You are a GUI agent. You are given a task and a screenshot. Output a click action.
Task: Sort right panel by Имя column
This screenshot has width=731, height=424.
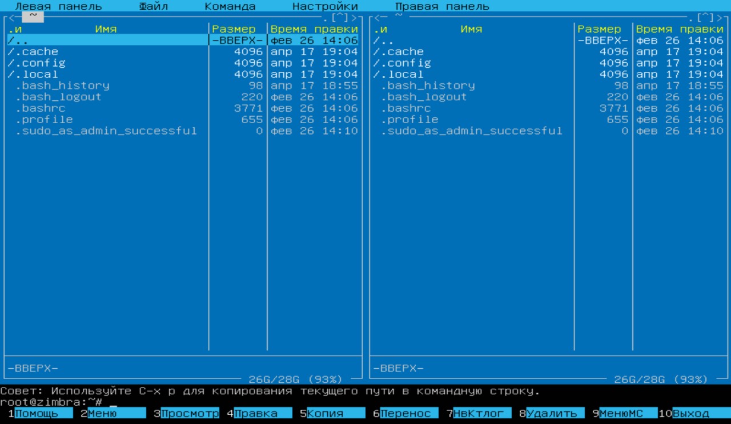point(471,29)
